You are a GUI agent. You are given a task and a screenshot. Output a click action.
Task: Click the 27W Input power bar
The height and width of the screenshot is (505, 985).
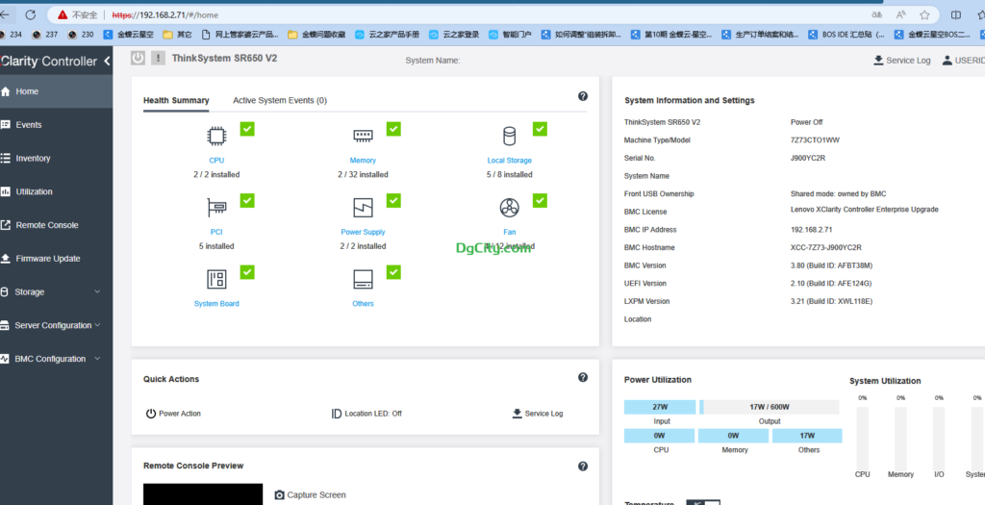(x=660, y=407)
